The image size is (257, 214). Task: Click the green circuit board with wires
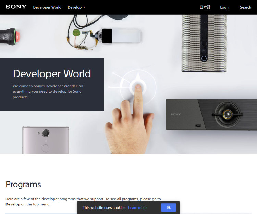click(76, 33)
